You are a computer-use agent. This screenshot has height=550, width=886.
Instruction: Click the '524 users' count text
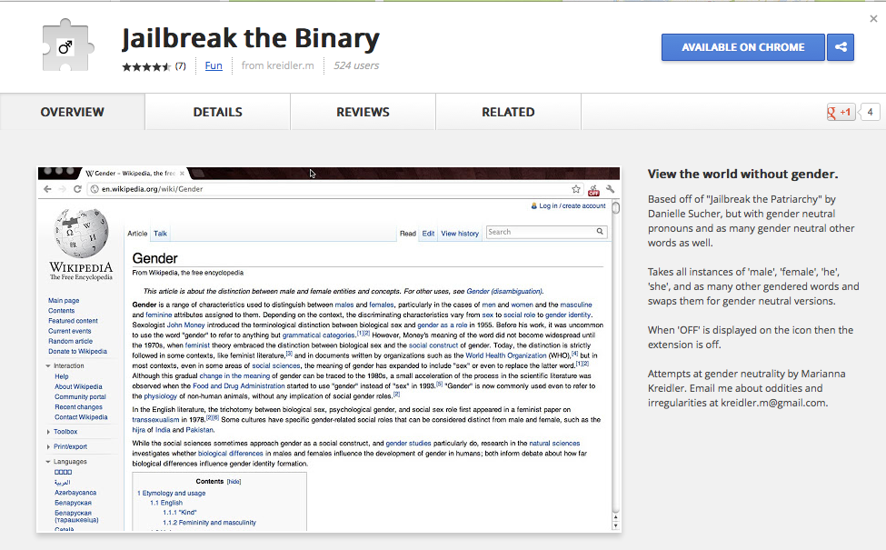point(356,65)
